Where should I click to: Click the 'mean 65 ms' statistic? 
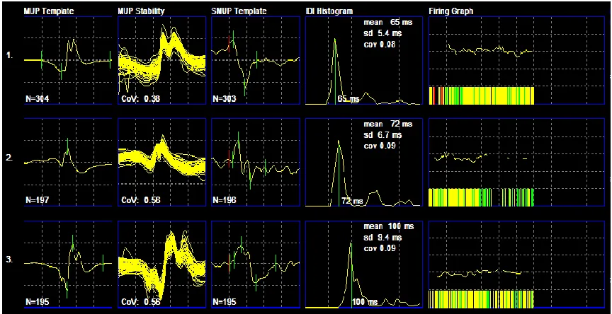387,23
